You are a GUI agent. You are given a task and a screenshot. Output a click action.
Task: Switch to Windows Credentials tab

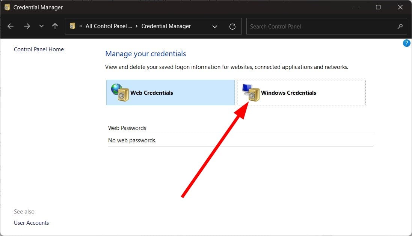(x=288, y=93)
